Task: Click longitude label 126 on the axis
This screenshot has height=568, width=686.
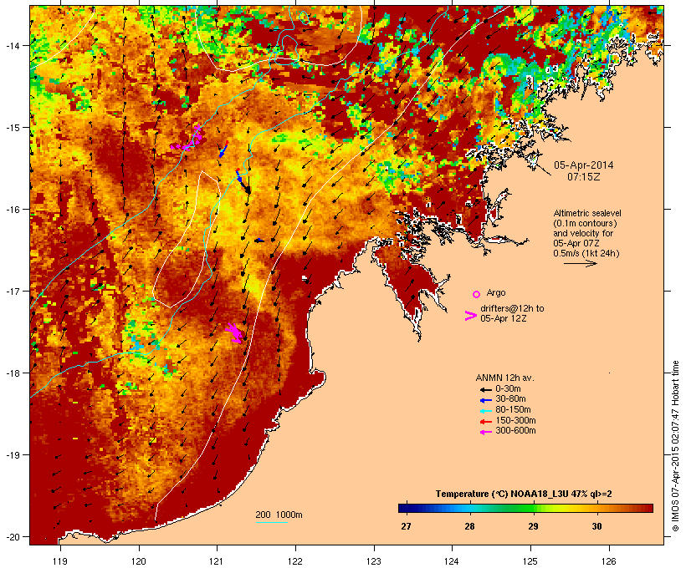Action: (609, 561)
